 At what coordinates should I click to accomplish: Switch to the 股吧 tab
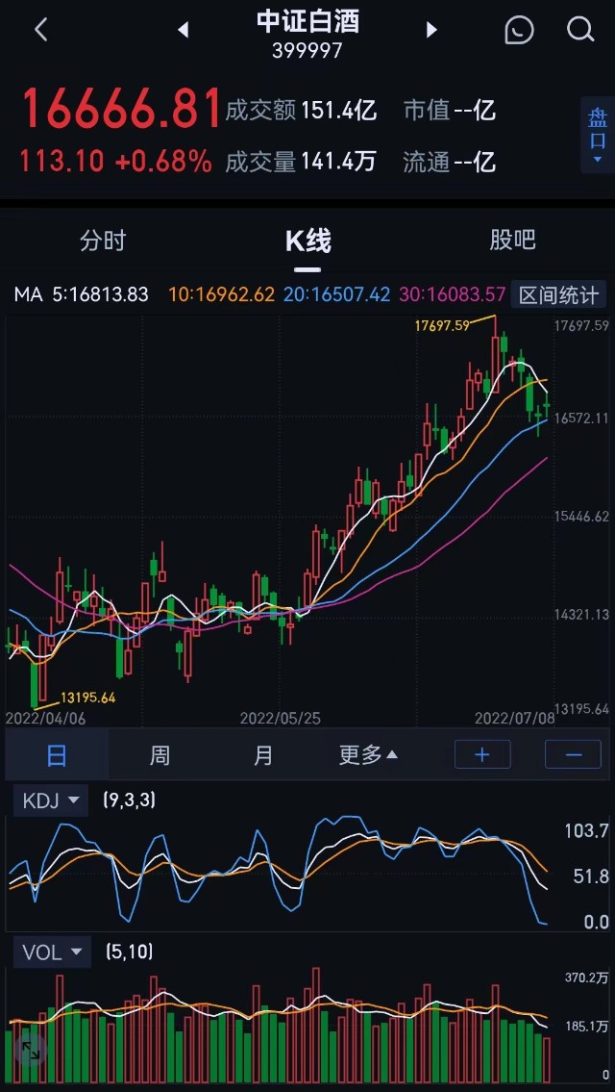tap(513, 241)
